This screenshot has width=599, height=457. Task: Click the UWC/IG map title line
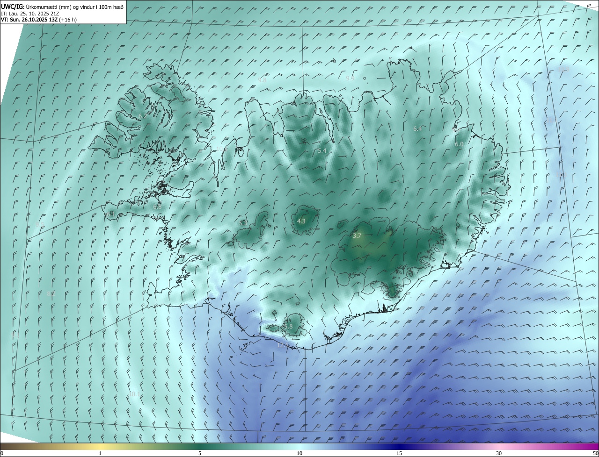click(62, 6)
